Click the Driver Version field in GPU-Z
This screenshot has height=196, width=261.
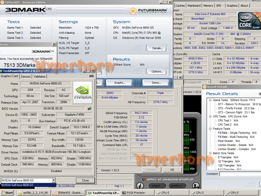click(56, 152)
